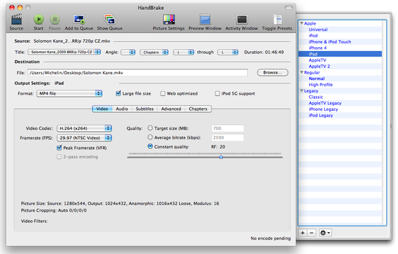Switch to the Audio tab
398x254 pixels.
(x=122, y=109)
